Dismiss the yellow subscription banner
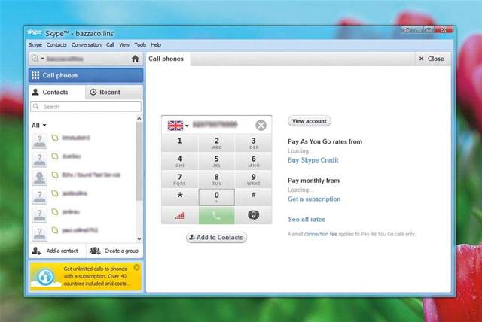This screenshot has height=322, width=482. (137, 267)
